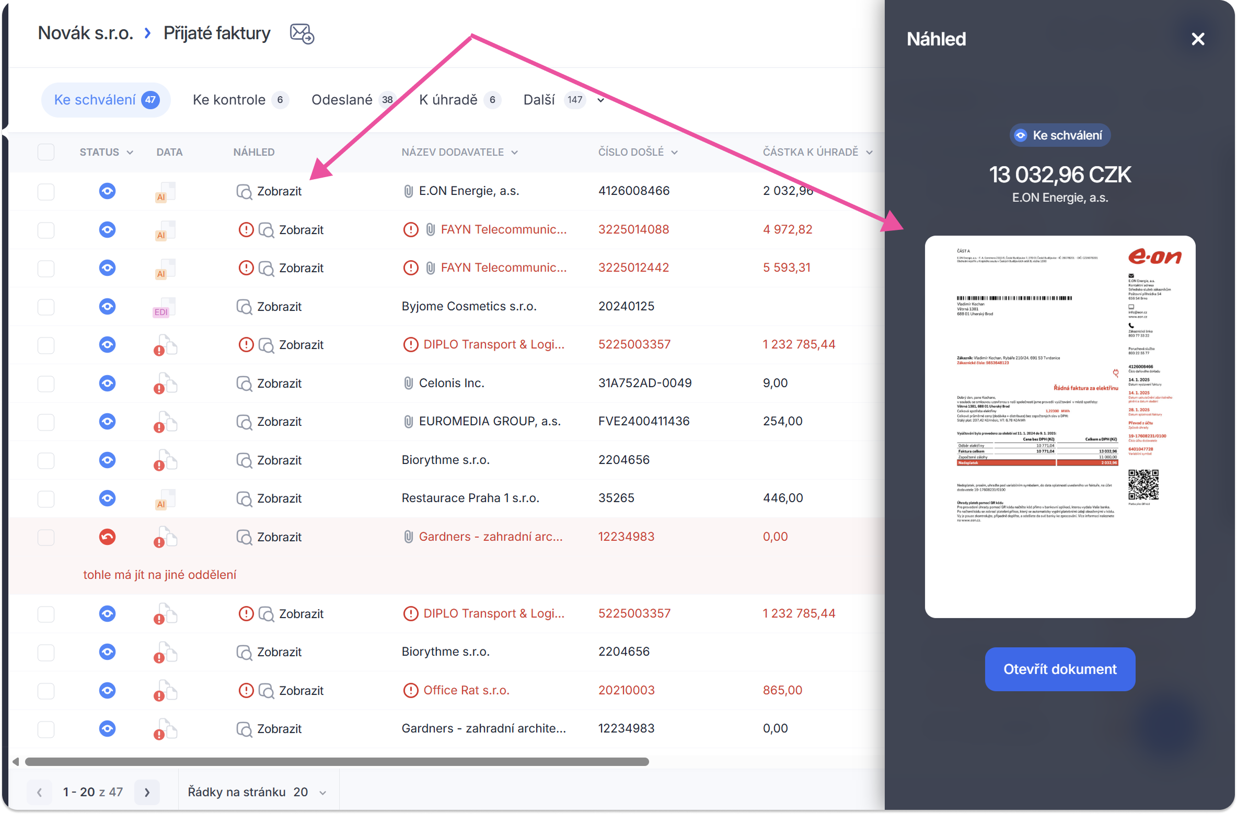Click the attachment paperclip icon next to Celonis Inc.
1237x814 pixels.
409,383
